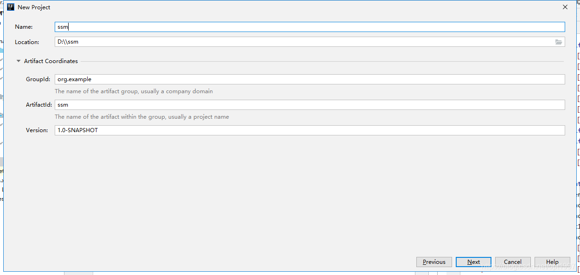
Task: Close the New Project dialog window
Action: click(x=565, y=7)
